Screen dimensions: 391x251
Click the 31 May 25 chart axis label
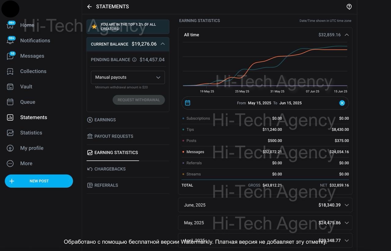[x=277, y=91]
